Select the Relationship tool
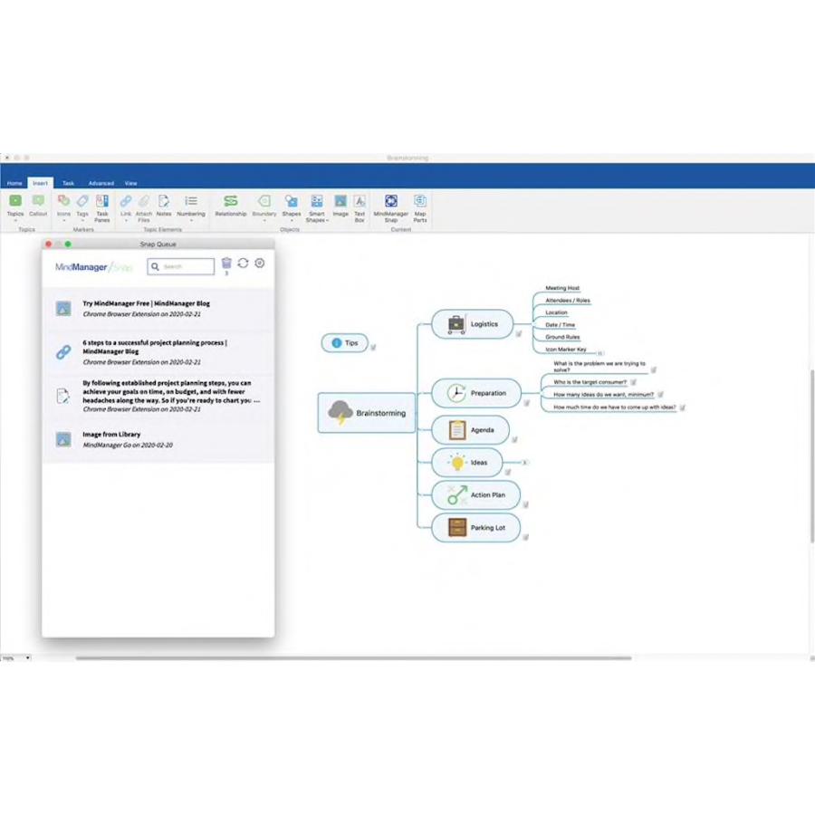The image size is (815, 815). (231, 201)
